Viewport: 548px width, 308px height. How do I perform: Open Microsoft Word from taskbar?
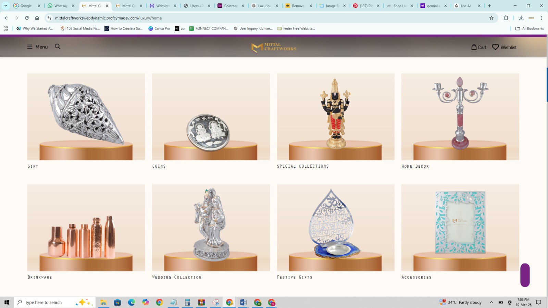pos(243,302)
